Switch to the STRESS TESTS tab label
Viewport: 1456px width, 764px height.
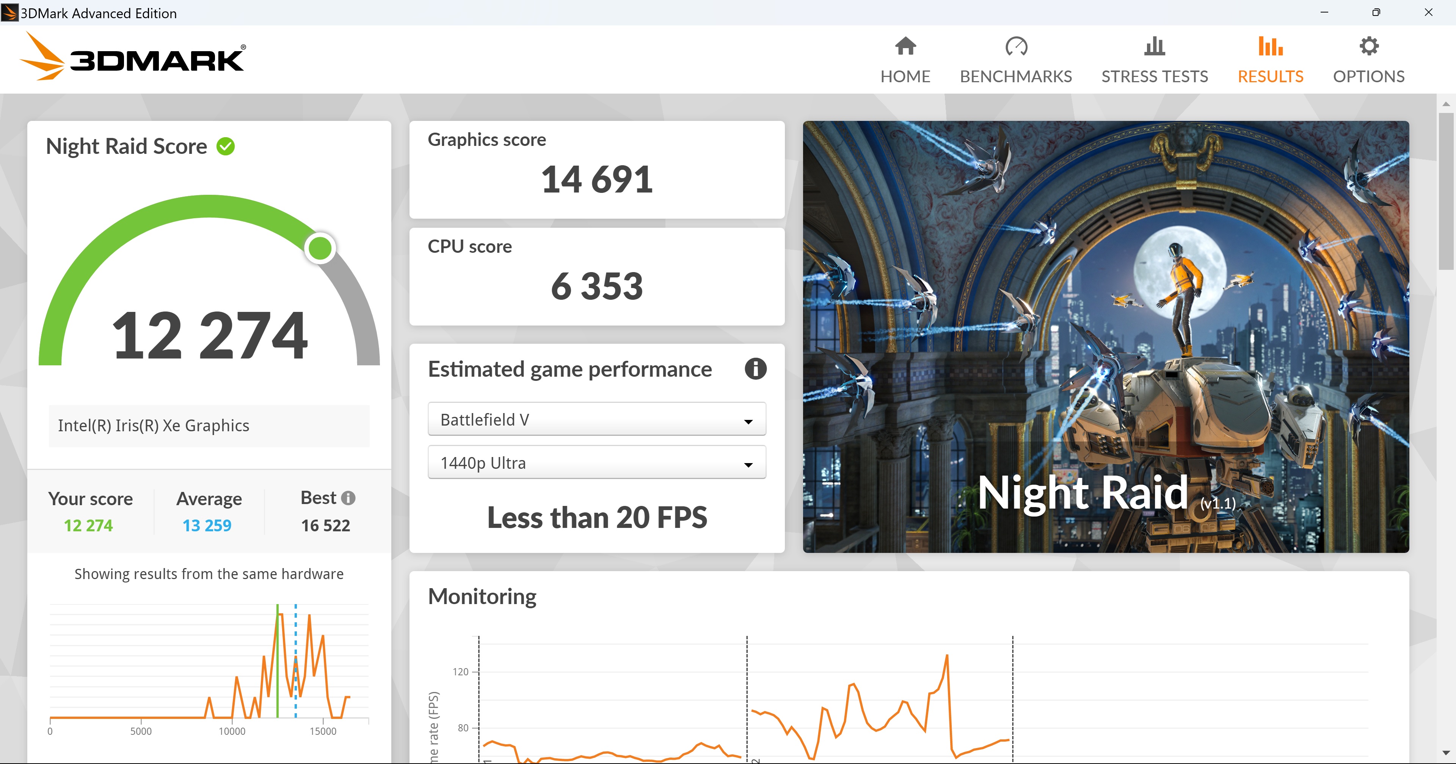[x=1154, y=76]
